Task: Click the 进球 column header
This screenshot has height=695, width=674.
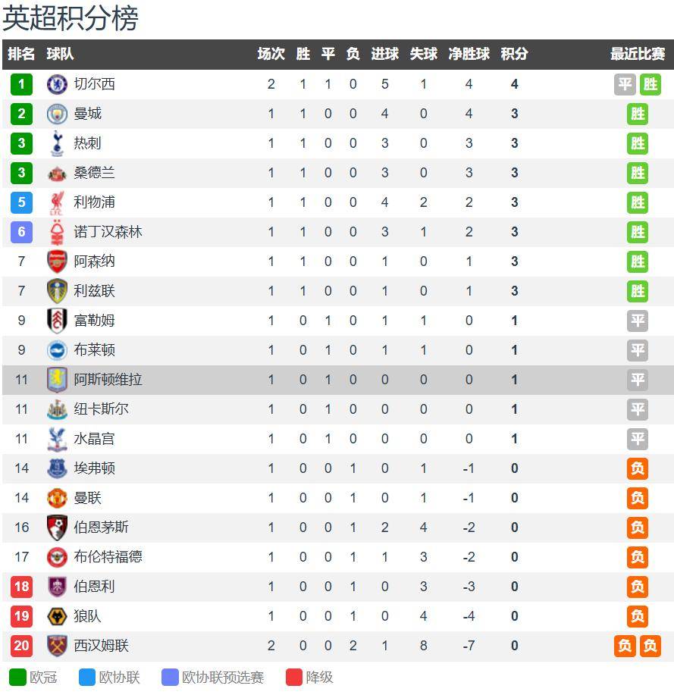Action: (384, 55)
